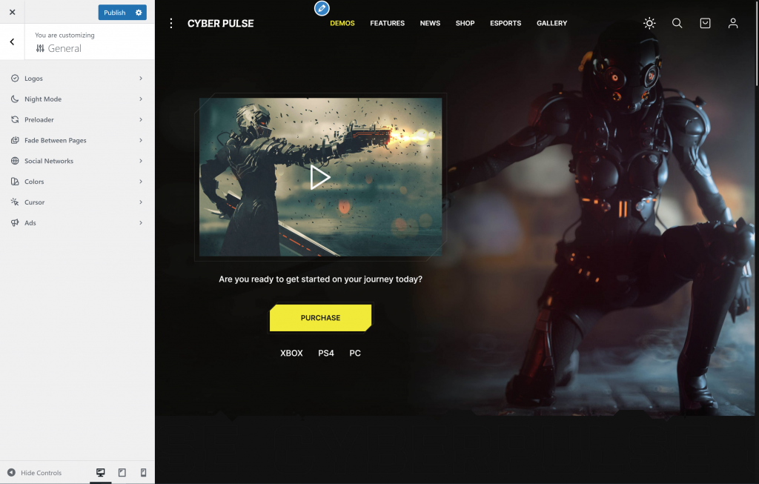Open publish settings gear icon
This screenshot has height=484, width=759.
coord(139,13)
